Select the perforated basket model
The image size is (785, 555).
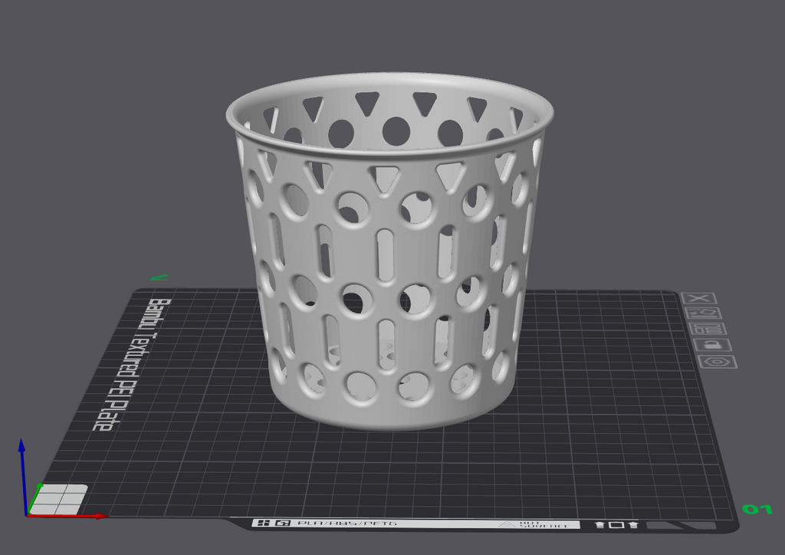click(x=389, y=250)
